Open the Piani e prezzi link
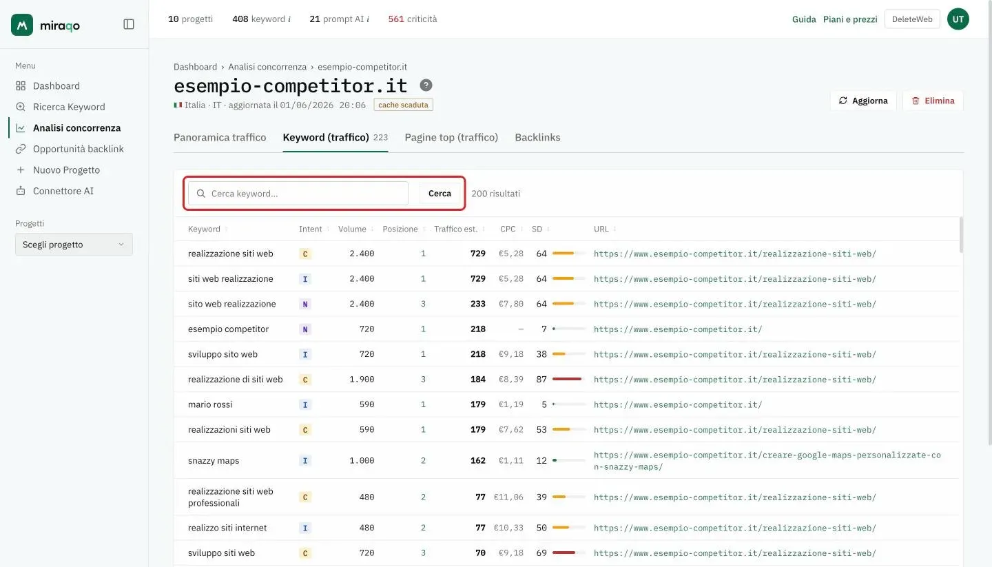 [850, 19]
